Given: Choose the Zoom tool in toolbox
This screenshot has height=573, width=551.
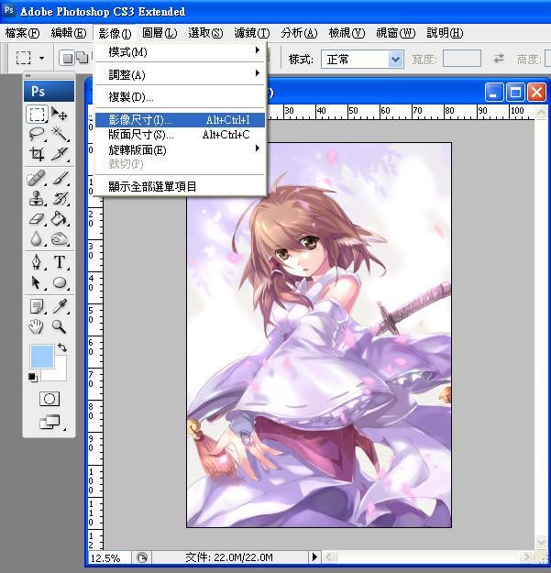Looking at the screenshot, I should click(60, 325).
